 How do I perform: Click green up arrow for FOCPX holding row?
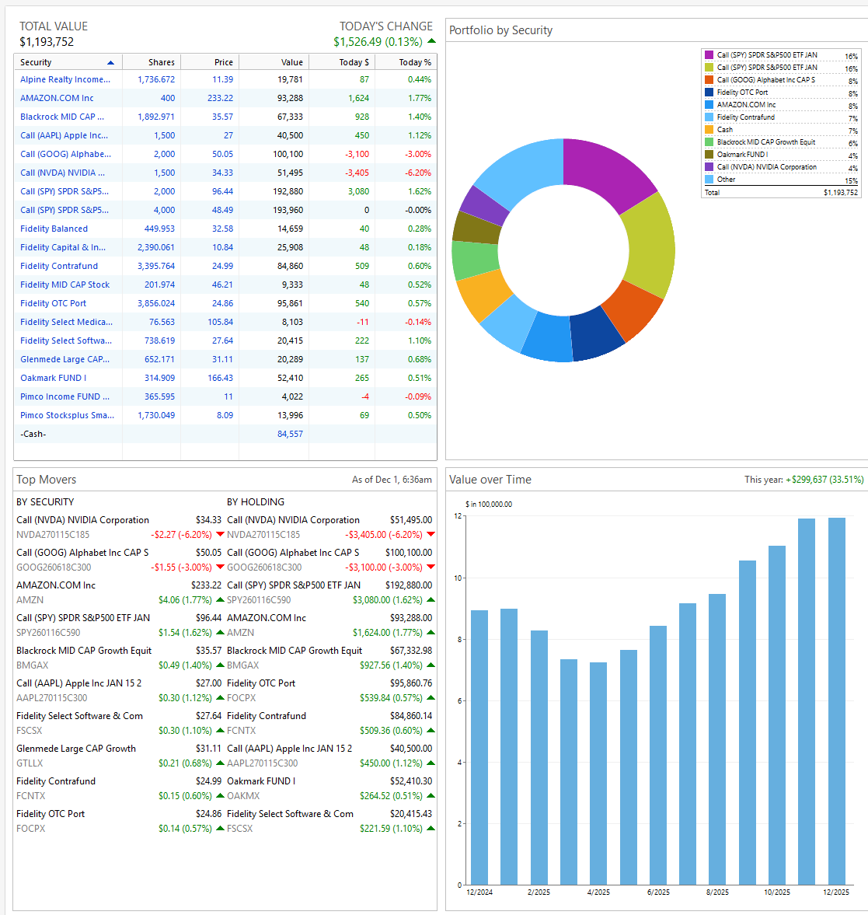[x=431, y=697]
